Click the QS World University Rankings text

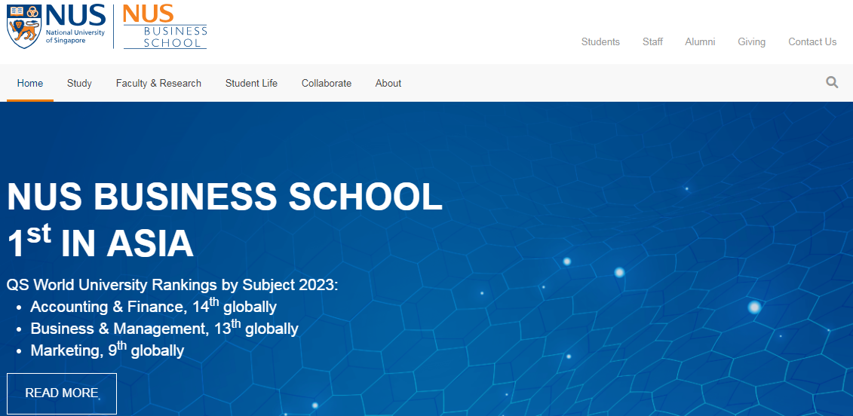click(173, 286)
